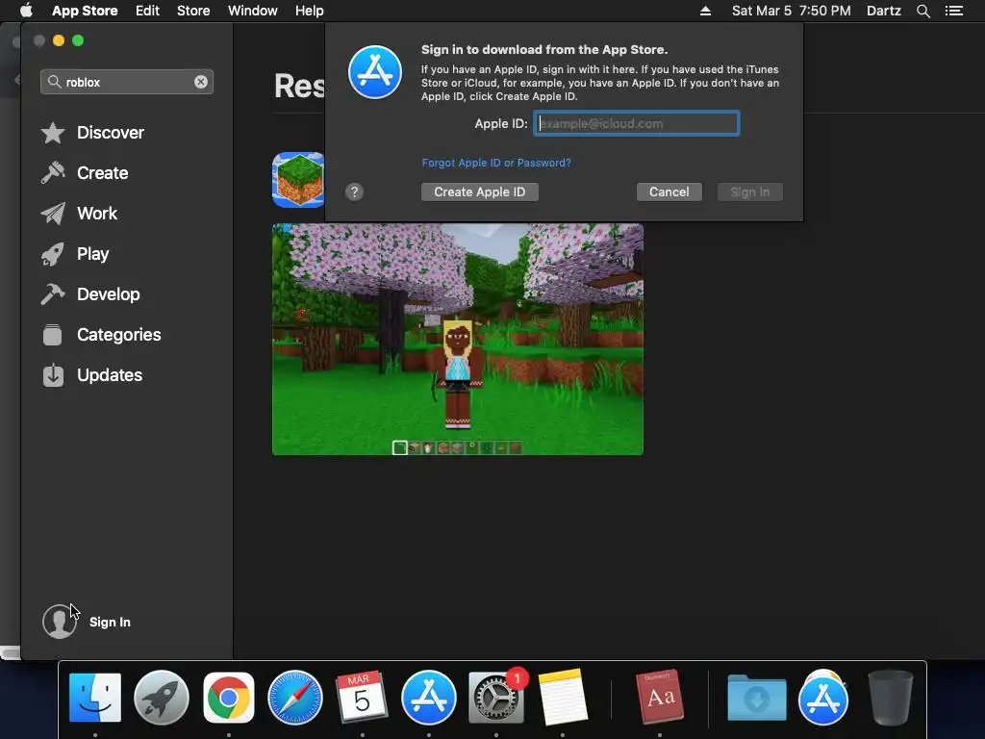Image resolution: width=985 pixels, height=739 pixels.
Task: Click the eject icon in menu bar
Action: pyautogui.click(x=705, y=11)
